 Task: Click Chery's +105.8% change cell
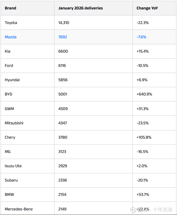(144, 137)
